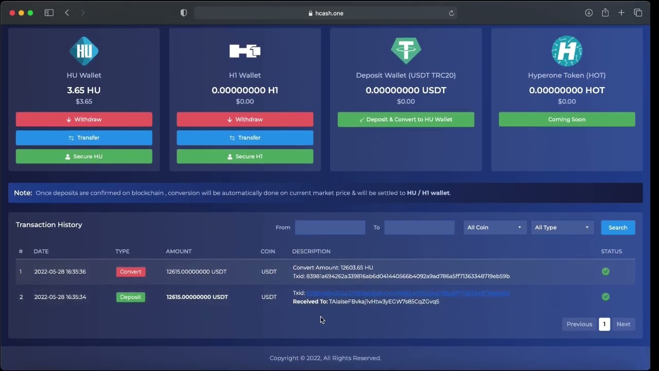Image resolution: width=659 pixels, height=371 pixels.
Task: Open the deposit Txid hyperlink
Action: [408, 293]
